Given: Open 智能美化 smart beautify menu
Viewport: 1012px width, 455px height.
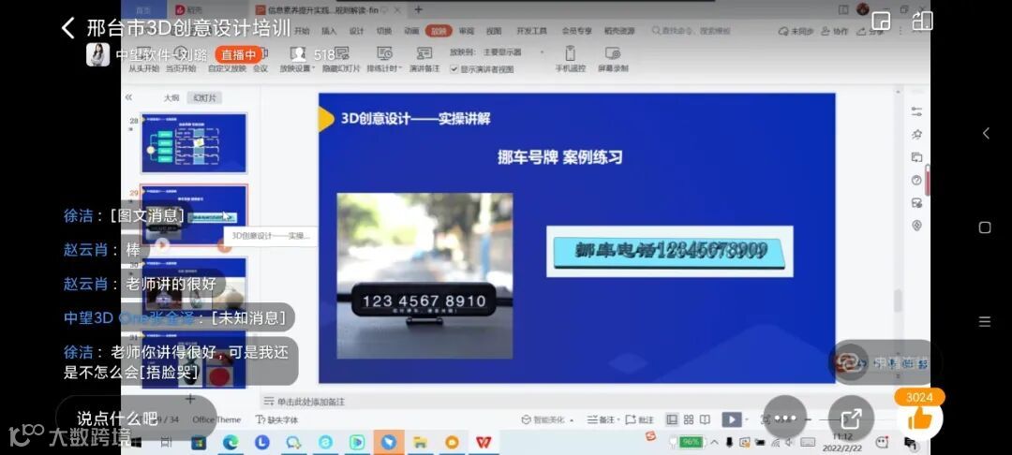Looking at the screenshot, I should [x=548, y=419].
